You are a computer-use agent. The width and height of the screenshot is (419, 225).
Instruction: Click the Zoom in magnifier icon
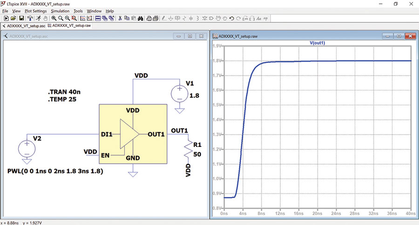[x=54, y=18]
